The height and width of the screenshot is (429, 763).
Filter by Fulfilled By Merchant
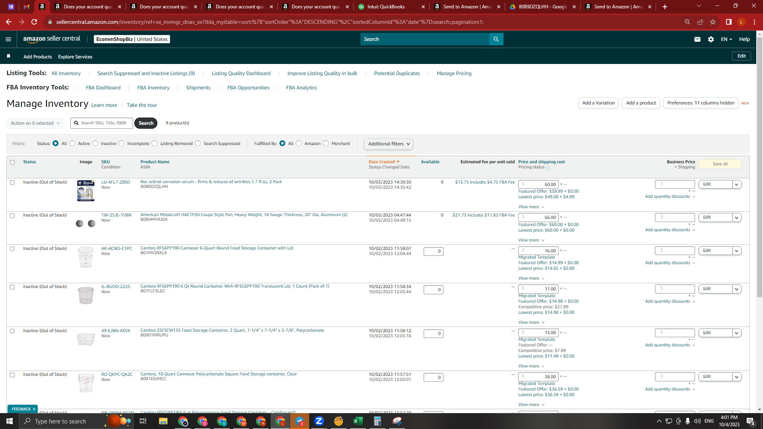[326, 143]
